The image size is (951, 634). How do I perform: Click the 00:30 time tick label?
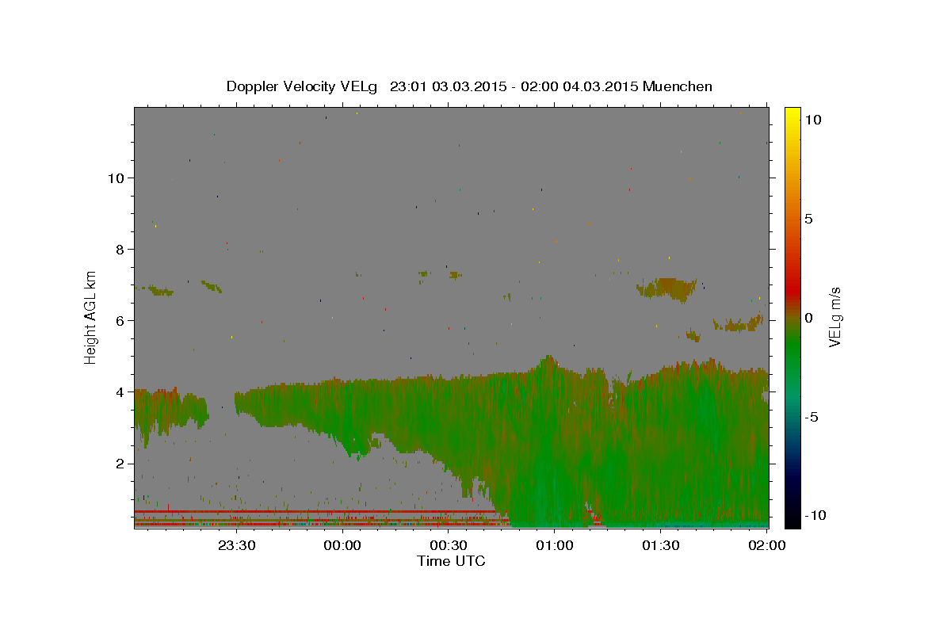tap(449, 545)
